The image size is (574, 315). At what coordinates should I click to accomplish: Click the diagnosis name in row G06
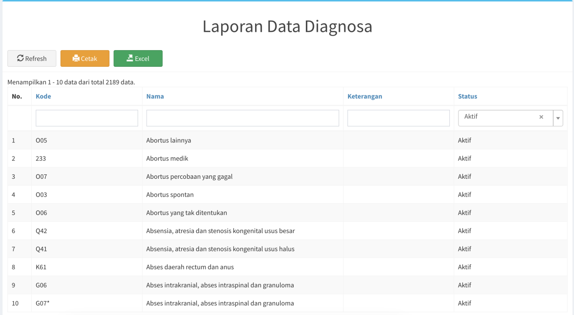click(x=220, y=285)
